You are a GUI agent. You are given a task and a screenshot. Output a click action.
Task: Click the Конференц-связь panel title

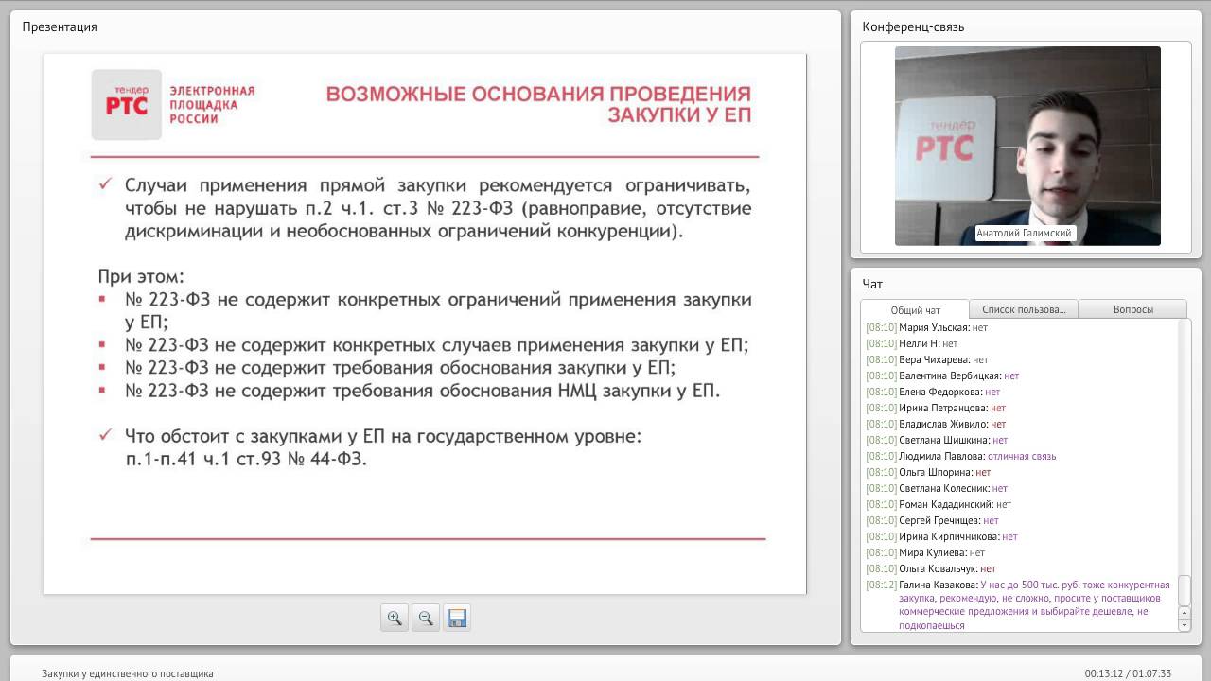[913, 26]
